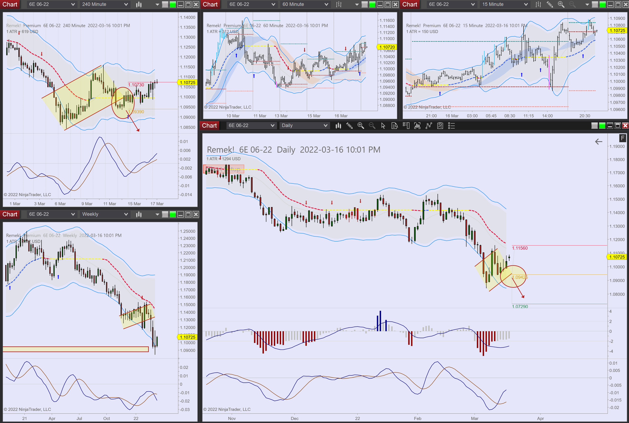Click Chart tab of 15 Minute window

tap(410, 4)
